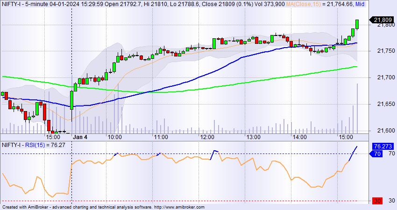Open the amibroker.com link in footer
Viewport: 397px width, 210px height.
click(179, 207)
